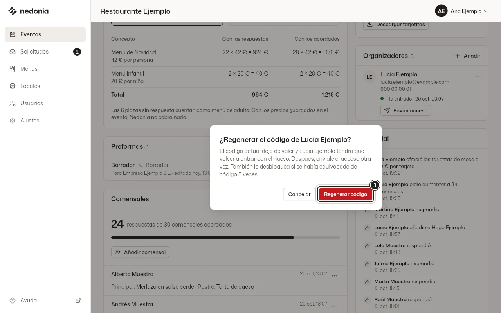The width and height of the screenshot is (501, 313).
Task: Open Solicitudes in the sidebar
Action: pyautogui.click(x=45, y=52)
